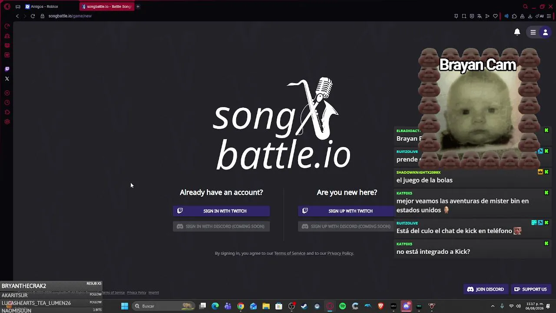The height and width of the screenshot is (313, 556).
Task: Add page to bookmarks with heart icon
Action: [x=495, y=16]
